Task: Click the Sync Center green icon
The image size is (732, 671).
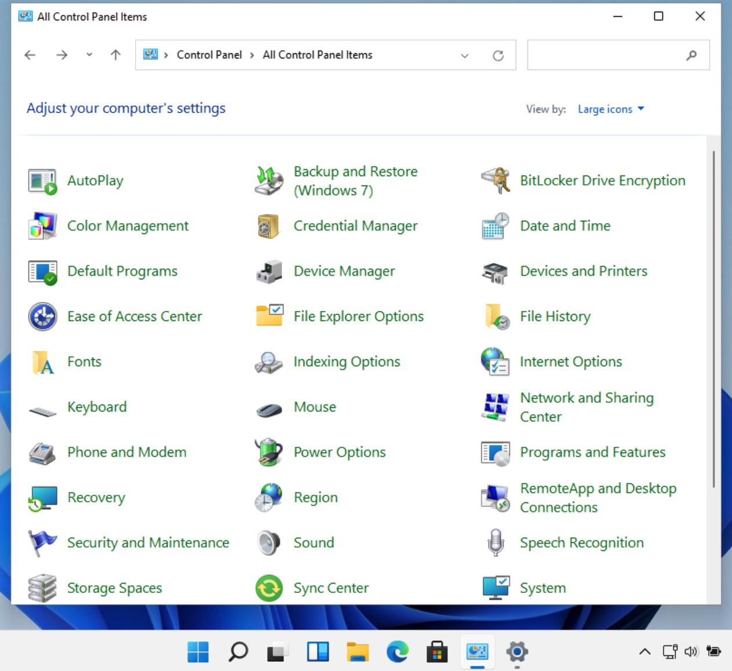Action: point(269,588)
